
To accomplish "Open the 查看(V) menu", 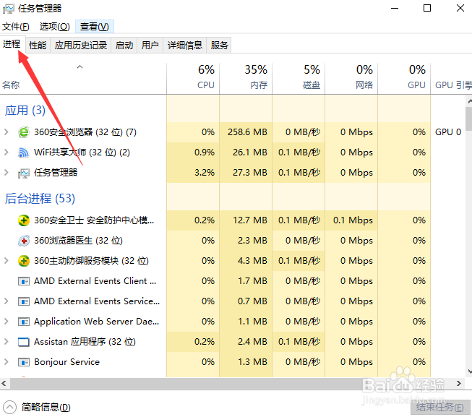I will tap(94, 27).
